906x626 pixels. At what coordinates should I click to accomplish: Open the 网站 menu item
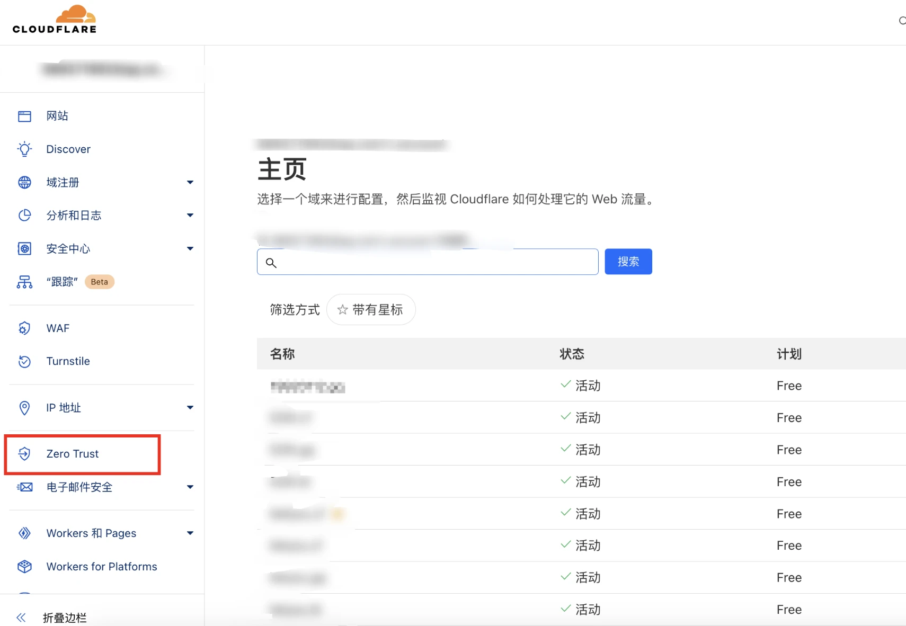(57, 116)
